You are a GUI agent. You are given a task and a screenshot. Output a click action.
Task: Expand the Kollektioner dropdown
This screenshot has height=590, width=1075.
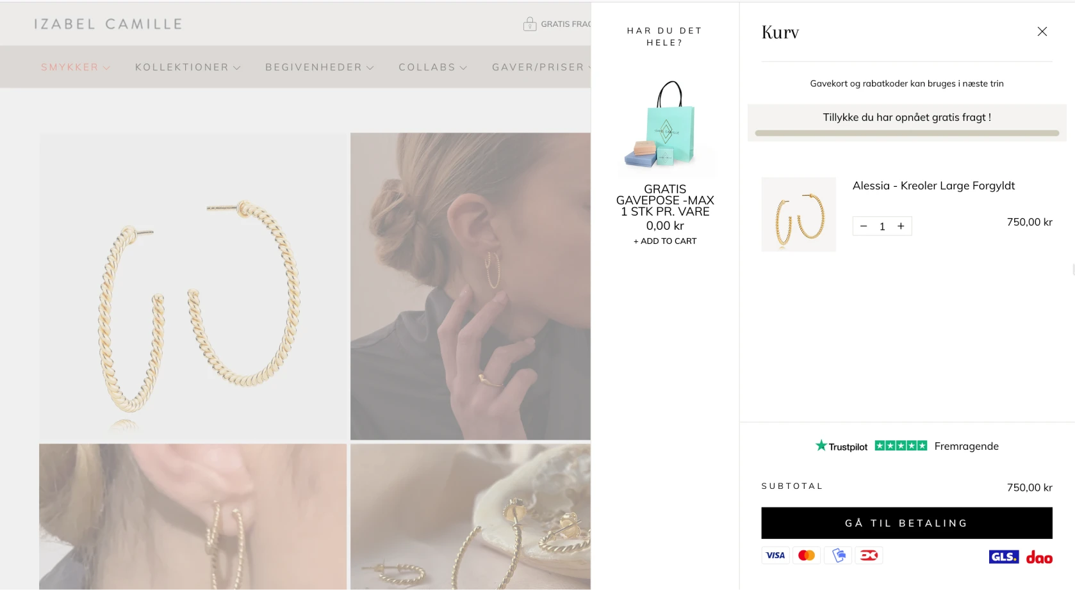point(188,67)
